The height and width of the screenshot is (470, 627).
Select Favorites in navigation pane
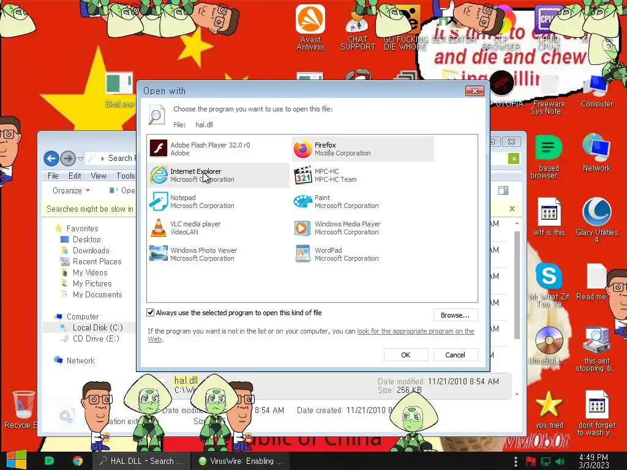tap(82, 228)
